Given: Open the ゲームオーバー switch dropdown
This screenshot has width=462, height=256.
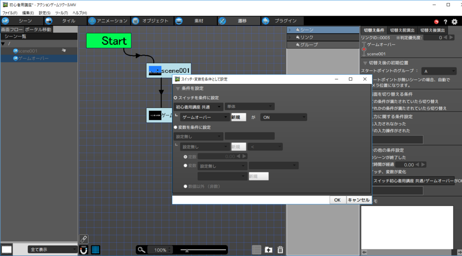Looking at the screenshot, I should tap(205, 117).
